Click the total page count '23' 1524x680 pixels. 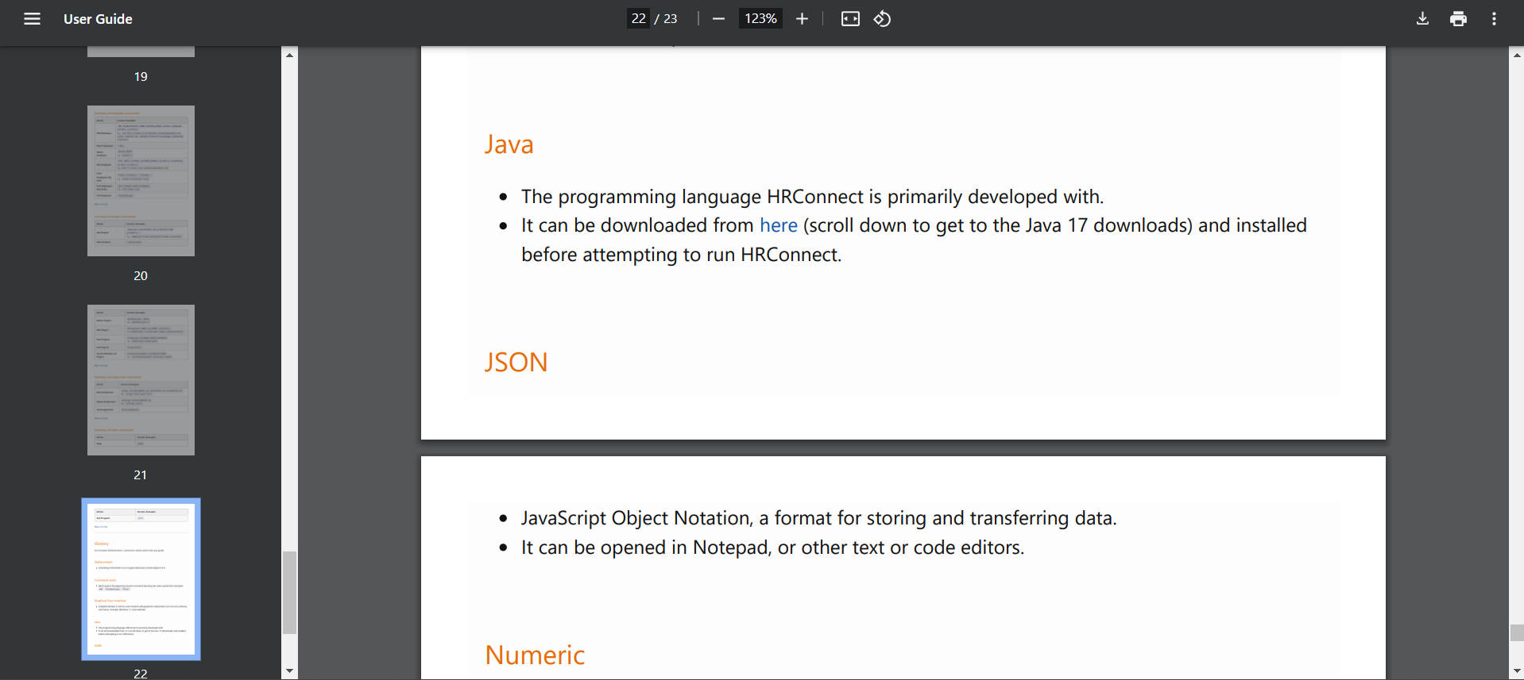pos(671,19)
